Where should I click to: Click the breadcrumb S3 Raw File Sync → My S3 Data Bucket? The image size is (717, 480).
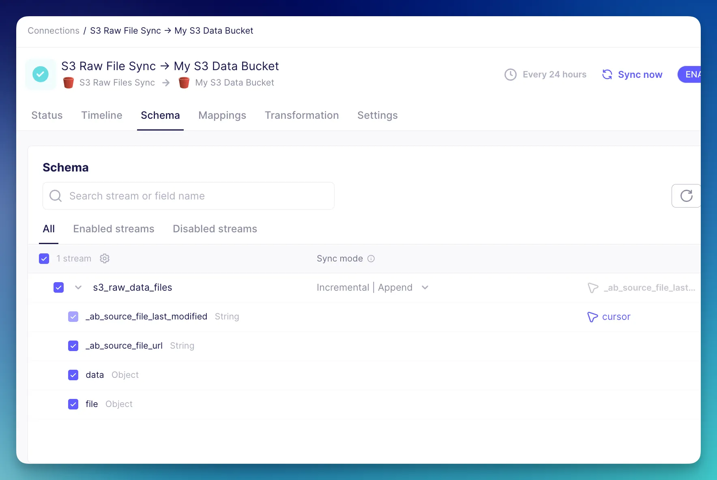[x=172, y=31]
